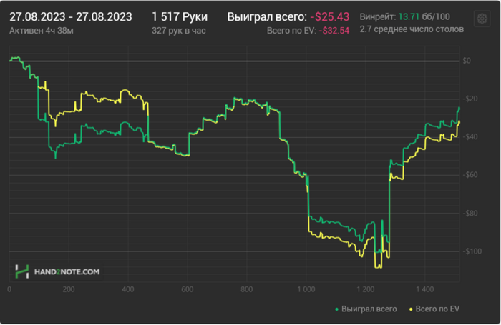Click the 1 000 x-axis label

pos(306,289)
